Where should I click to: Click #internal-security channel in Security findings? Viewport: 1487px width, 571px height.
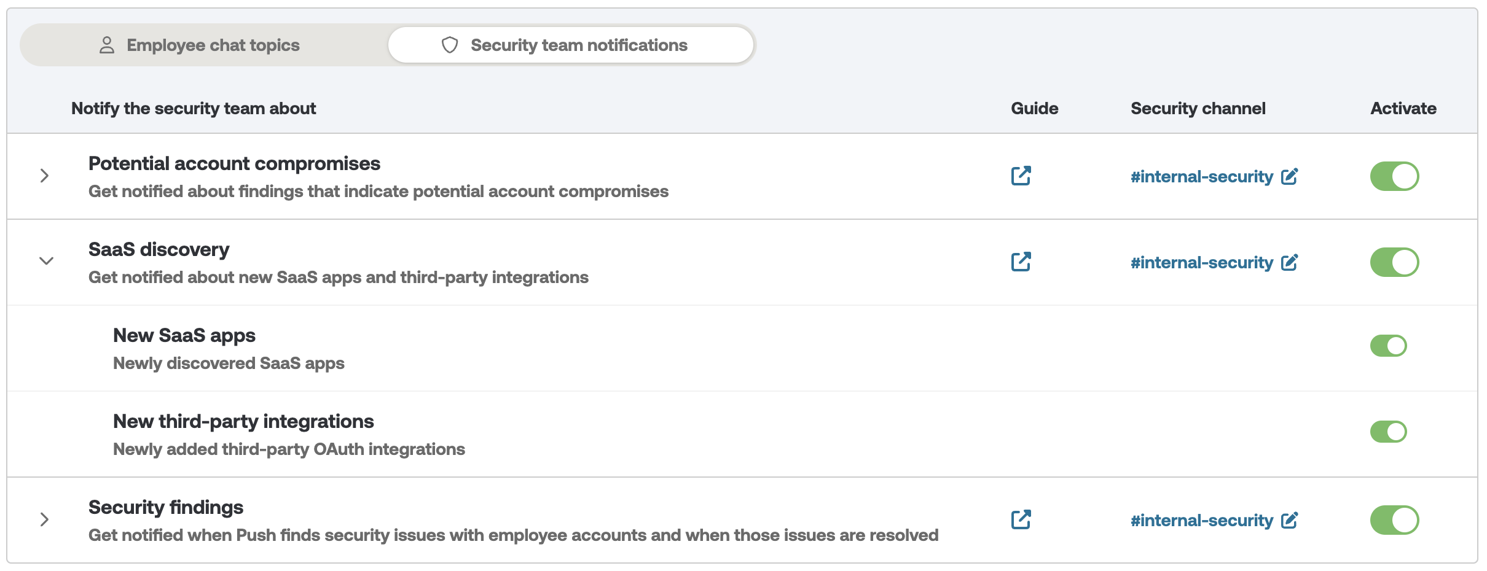pos(1201,521)
